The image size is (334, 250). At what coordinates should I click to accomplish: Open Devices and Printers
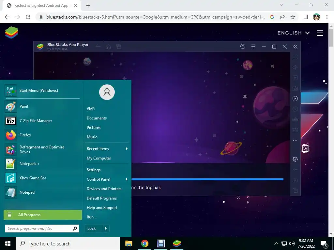coord(104,189)
